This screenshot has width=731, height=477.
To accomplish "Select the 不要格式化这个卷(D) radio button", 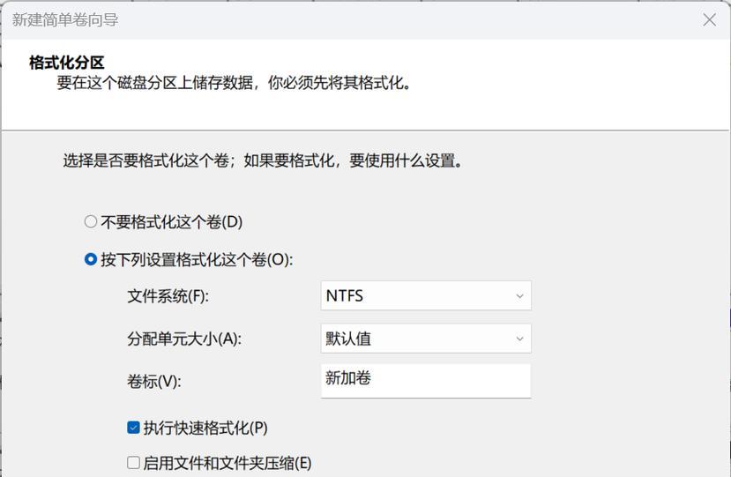I will click(x=91, y=221).
